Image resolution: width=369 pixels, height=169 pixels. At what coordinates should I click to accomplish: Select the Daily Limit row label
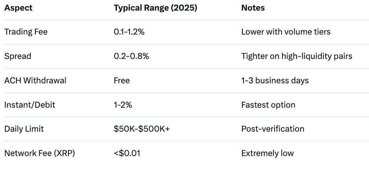24,129
